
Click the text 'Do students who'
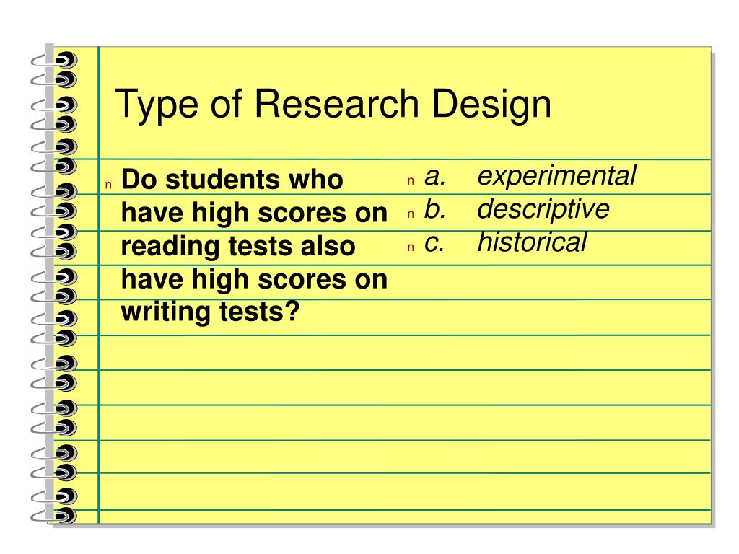point(232,180)
